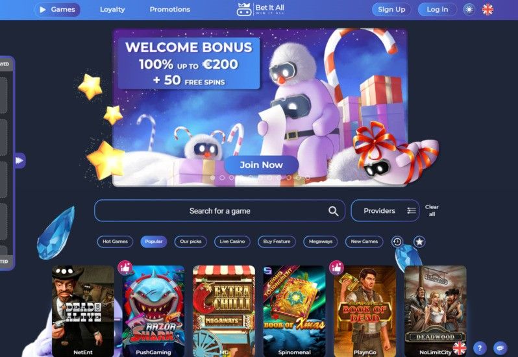Select the Popular category filter

click(x=154, y=241)
